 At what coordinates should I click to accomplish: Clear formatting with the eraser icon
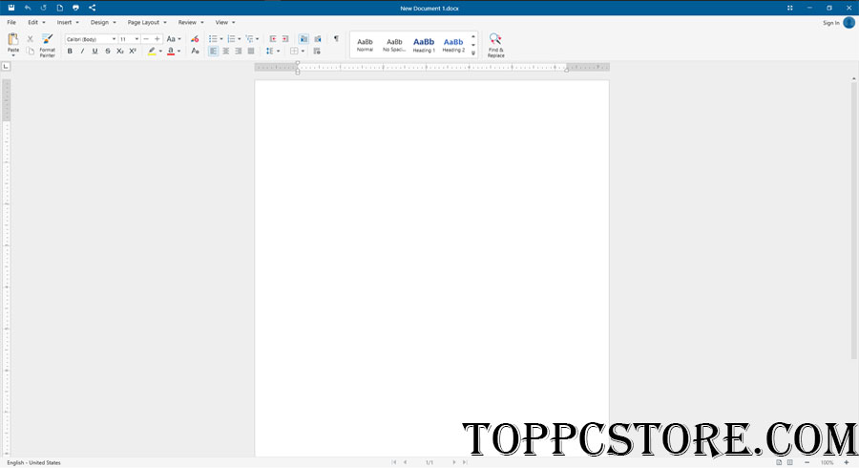point(195,39)
